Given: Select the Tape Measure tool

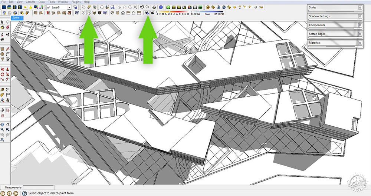Looking at the screenshot, I should [x=2, y=90].
